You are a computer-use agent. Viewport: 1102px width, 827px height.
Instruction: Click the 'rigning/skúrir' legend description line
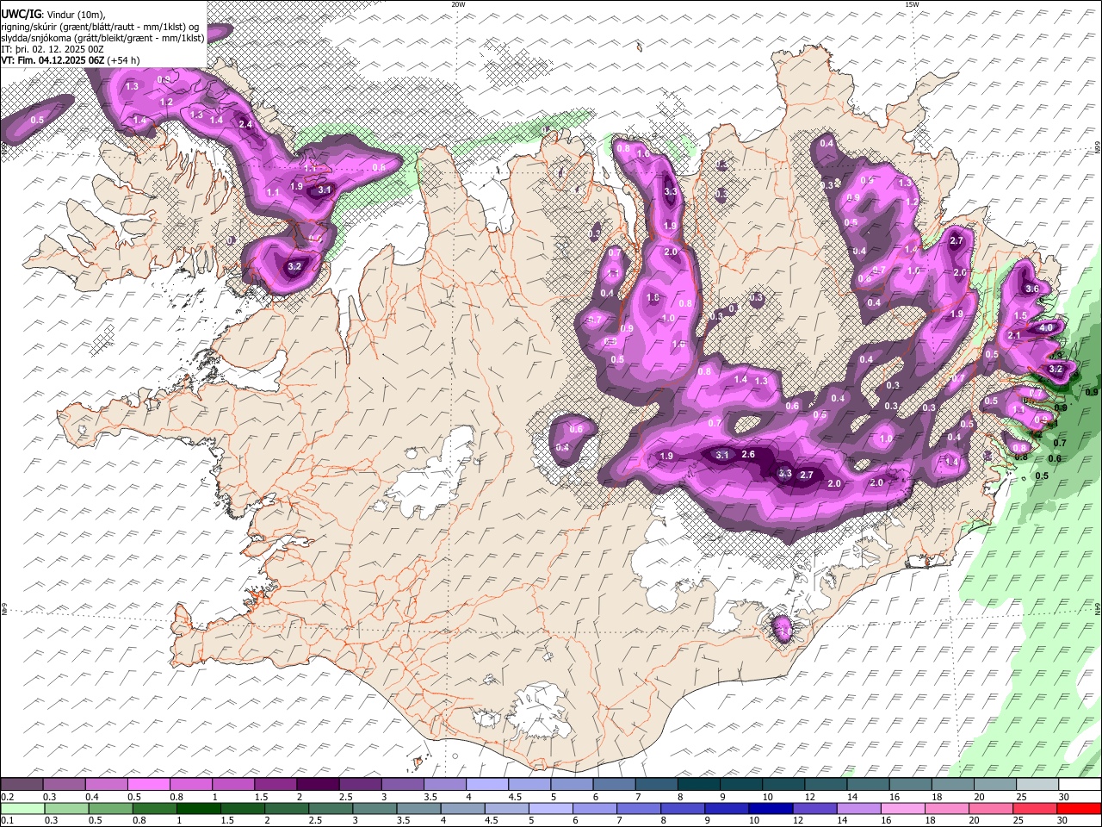click(x=99, y=27)
